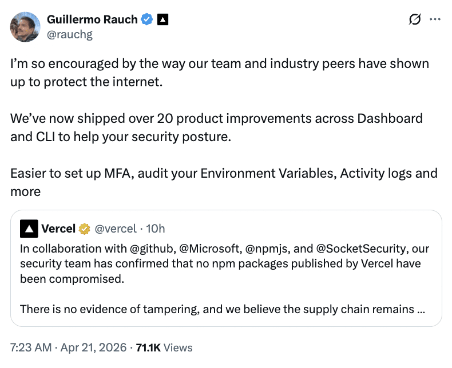Screen dimensions: 452x368
Task: Open Guillermo Rauch's profile picture
Action: [25, 27]
